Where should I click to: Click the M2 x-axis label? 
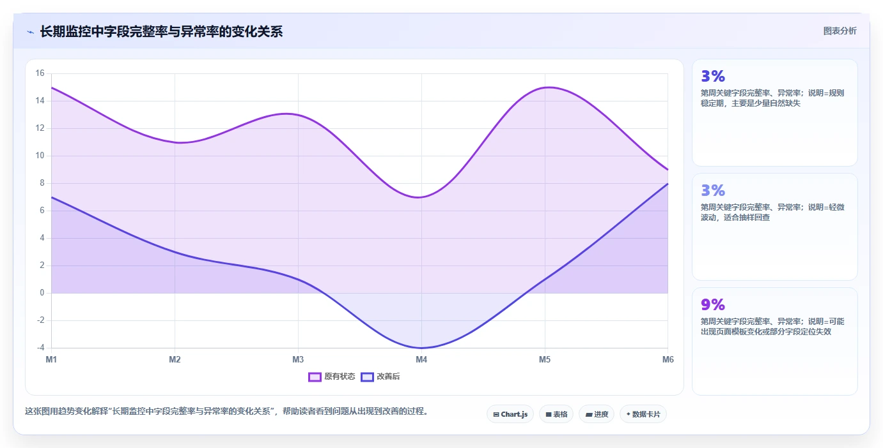pos(175,359)
